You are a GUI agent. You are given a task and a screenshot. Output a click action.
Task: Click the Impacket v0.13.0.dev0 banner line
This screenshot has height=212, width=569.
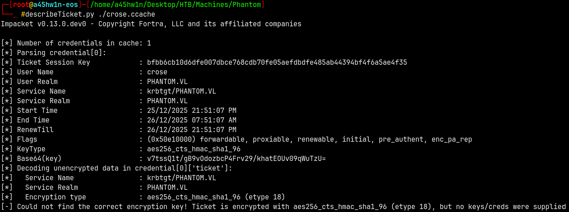tap(151, 24)
